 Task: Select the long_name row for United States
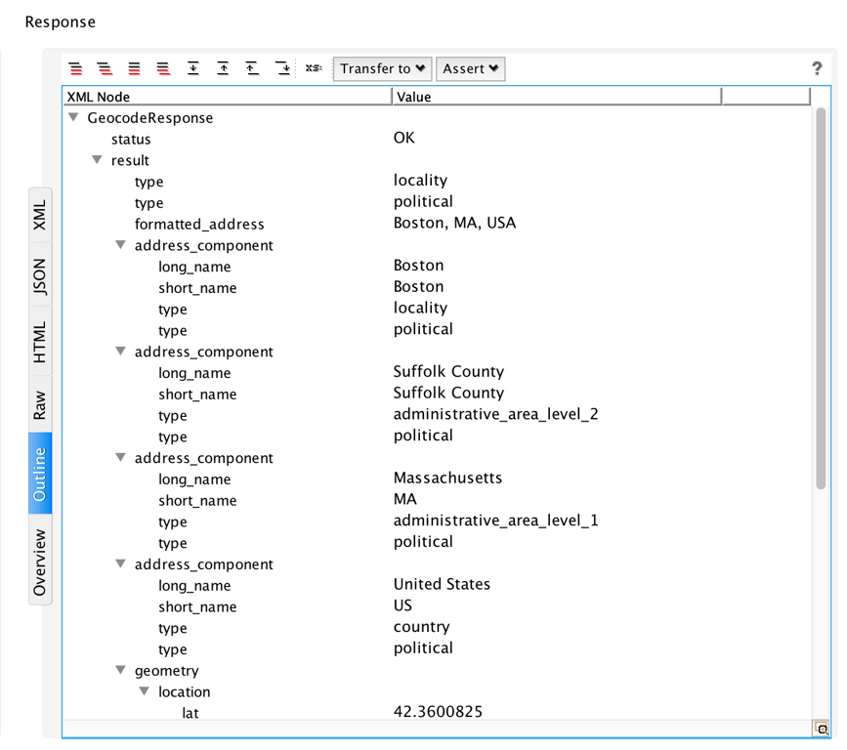(x=437, y=585)
